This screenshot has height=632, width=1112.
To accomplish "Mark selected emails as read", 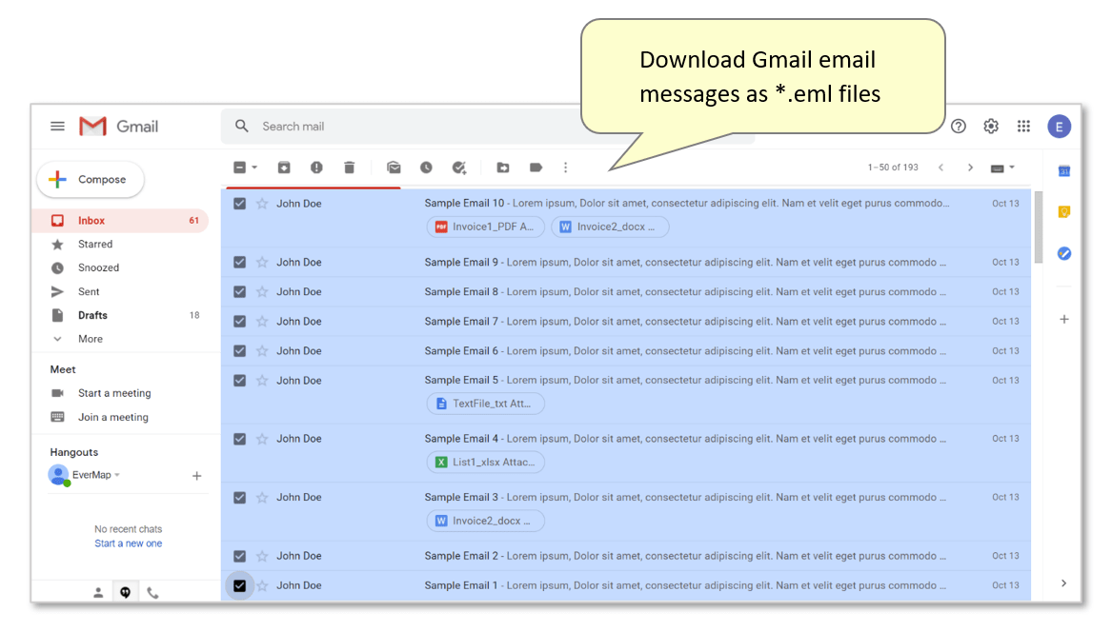I will click(x=394, y=168).
